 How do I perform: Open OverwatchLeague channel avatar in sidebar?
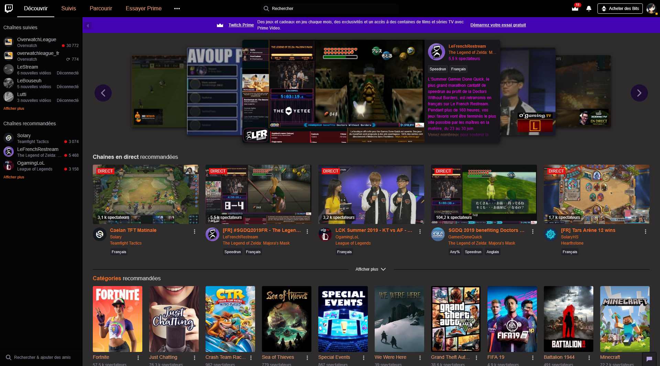click(x=9, y=42)
